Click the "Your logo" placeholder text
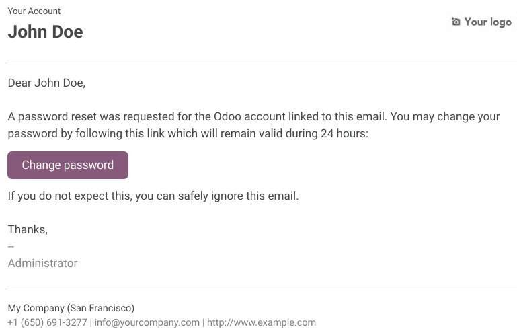 [x=487, y=22]
